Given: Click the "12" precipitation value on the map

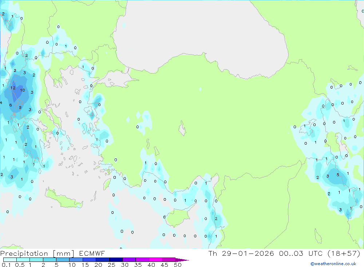Looking at the screenshot, I should tap(13, 88).
